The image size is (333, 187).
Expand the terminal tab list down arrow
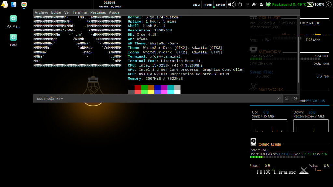pyautogui.click(x=287, y=99)
